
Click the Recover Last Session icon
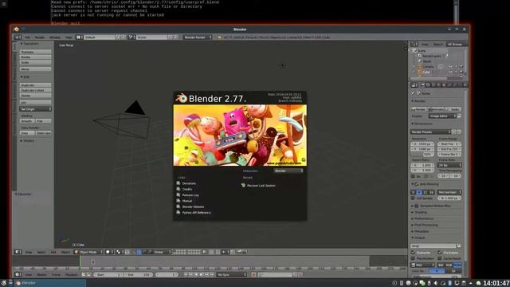pos(243,185)
